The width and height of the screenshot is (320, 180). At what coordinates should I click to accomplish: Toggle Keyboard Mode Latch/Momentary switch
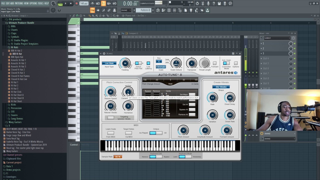click(185, 157)
